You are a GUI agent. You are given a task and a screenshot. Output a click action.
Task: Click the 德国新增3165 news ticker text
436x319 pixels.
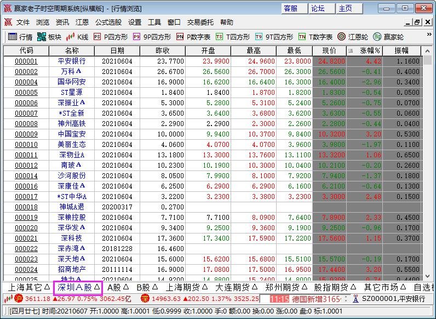click(317, 299)
